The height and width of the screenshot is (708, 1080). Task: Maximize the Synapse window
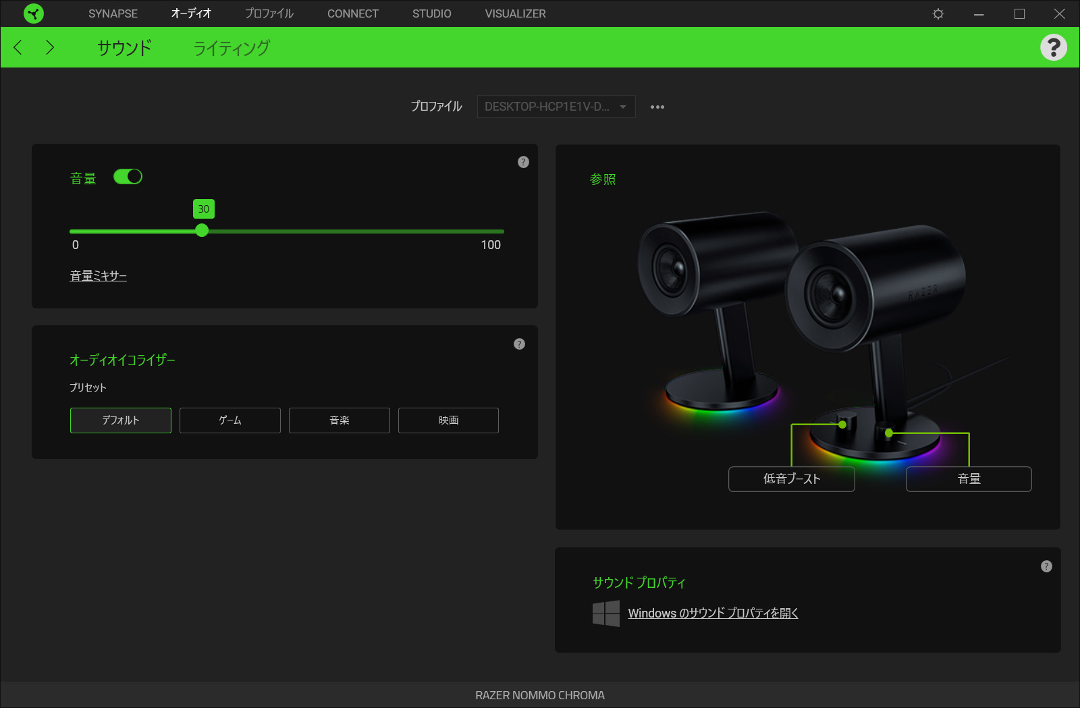click(x=1019, y=13)
